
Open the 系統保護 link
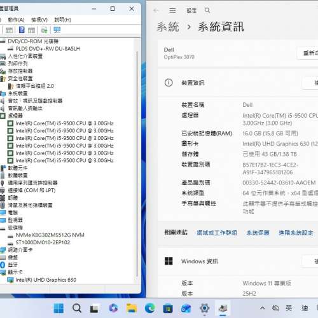coord(258,233)
